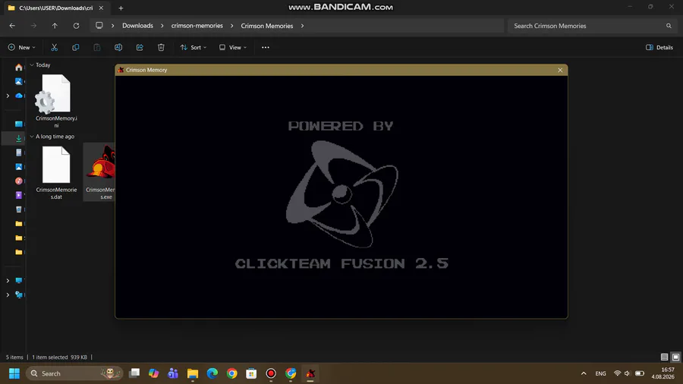Click the Rename icon in toolbar

pyautogui.click(x=118, y=48)
